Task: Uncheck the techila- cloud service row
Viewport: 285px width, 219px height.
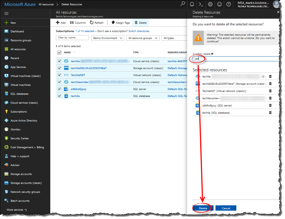Action: tap(59, 61)
